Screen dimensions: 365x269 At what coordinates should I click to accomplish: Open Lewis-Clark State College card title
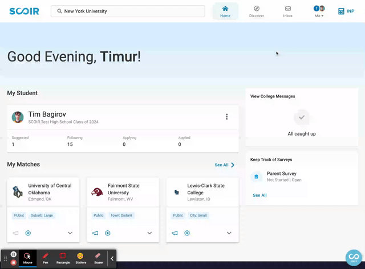pyautogui.click(x=206, y=189)
